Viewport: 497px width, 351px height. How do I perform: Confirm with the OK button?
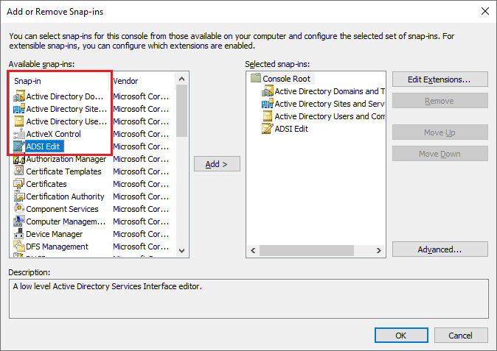(400, 335)
